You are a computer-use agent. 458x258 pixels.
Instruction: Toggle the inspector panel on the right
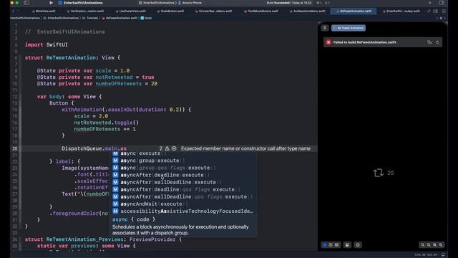click(x=442, y=3)
